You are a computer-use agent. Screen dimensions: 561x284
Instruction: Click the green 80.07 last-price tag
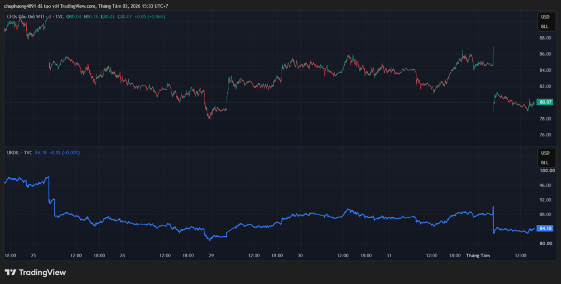(x=545, y=102)
